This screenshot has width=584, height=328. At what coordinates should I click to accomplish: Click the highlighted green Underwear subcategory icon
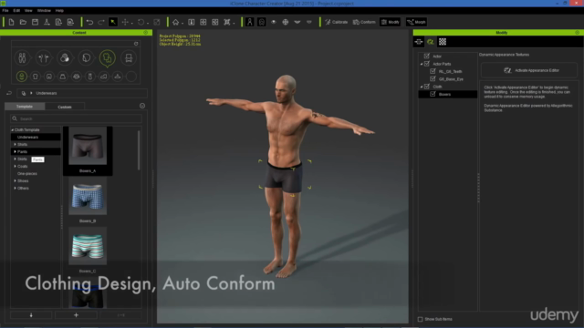click(22, 77)
